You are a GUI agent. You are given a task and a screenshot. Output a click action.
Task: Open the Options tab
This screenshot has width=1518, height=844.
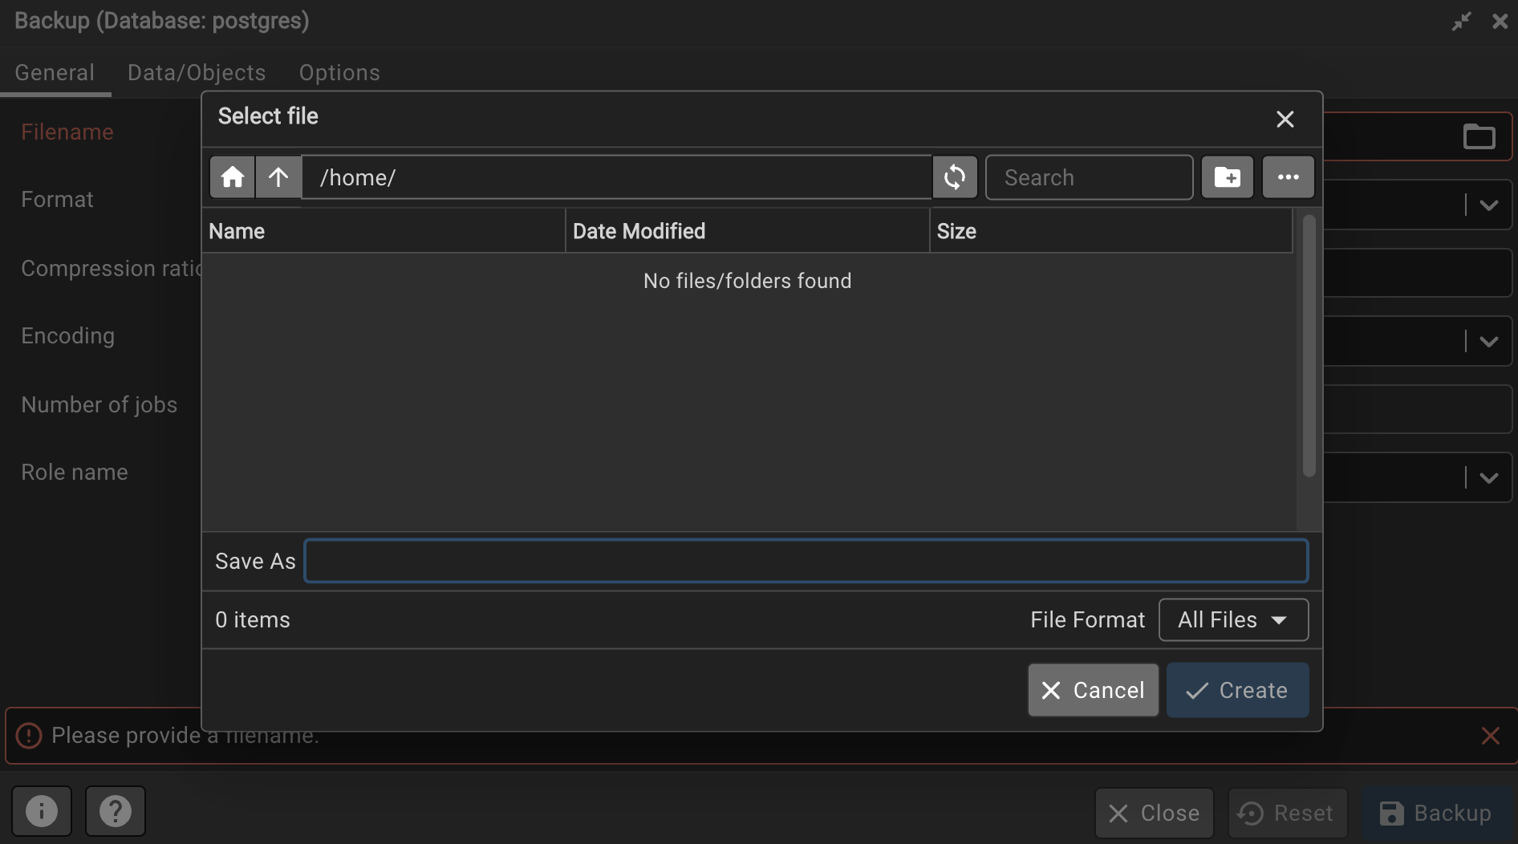click(339, 72)
